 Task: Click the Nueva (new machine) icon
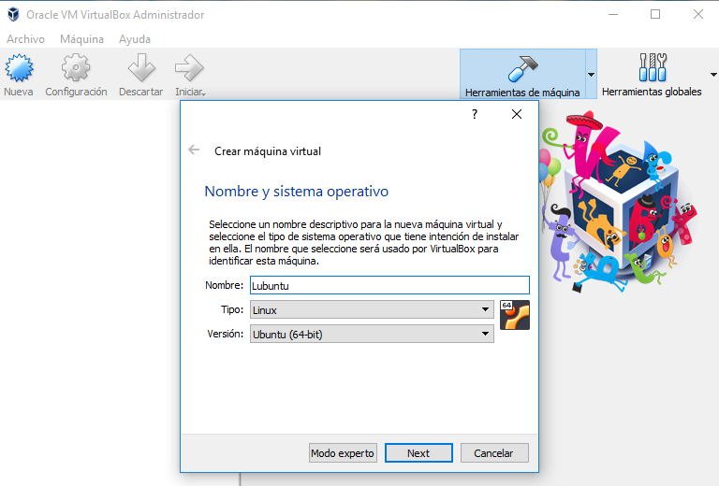[x=19, y=69]
